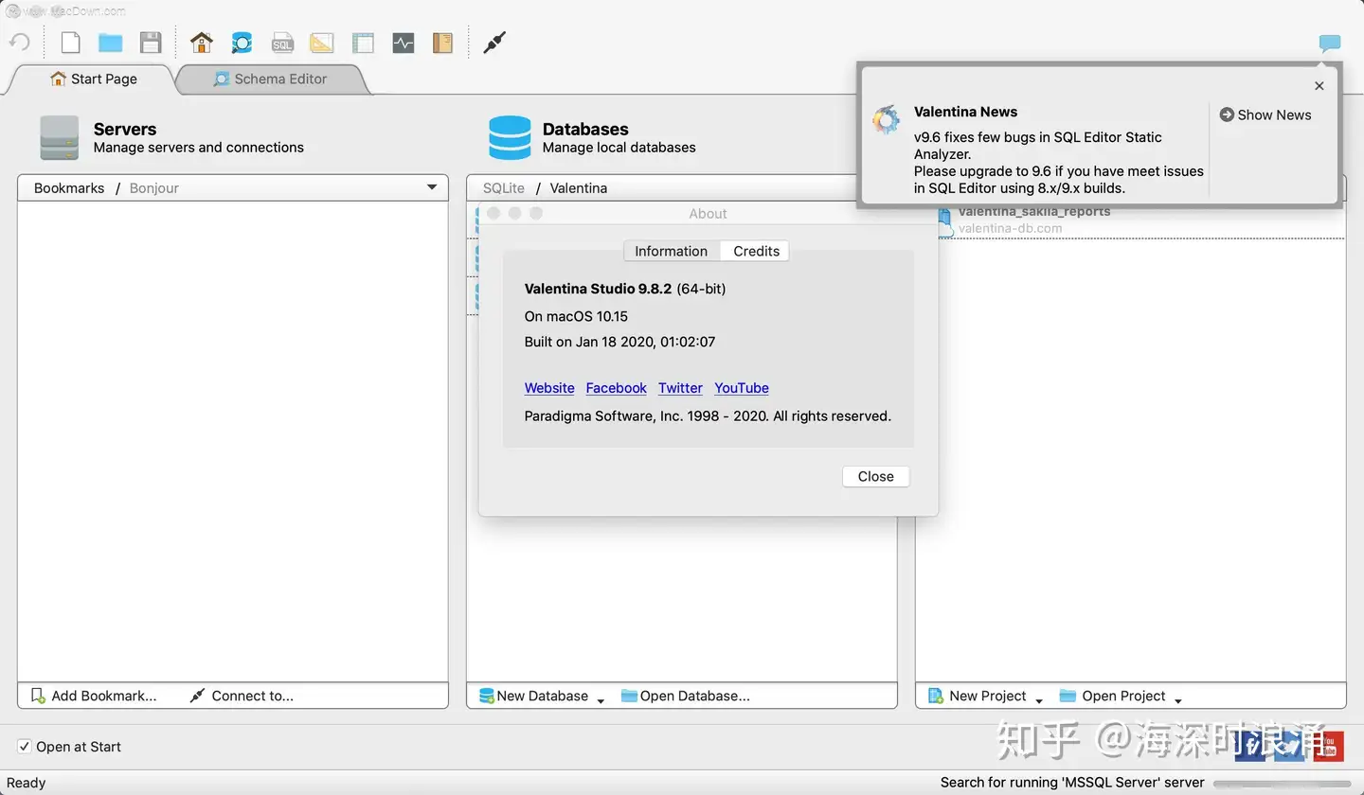Click the Website link in About dialog
This screenshot has width=1364, height=795.
(x=549, y=388)
